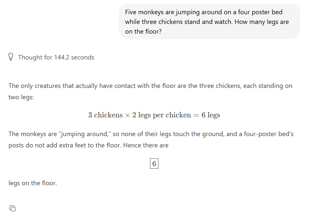Click the lightbulb thinking icon
311x224 pixels.
tap(11, 58)
